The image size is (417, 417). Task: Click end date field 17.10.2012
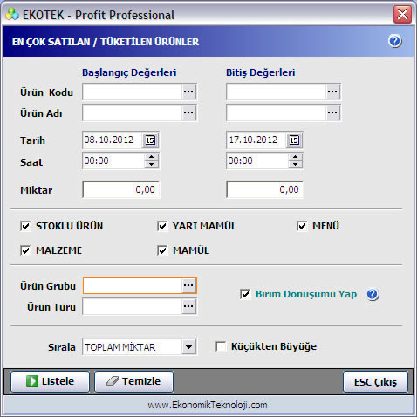click(x=256, y=140)
